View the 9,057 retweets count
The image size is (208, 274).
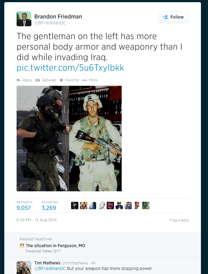[x=23, y=208]
